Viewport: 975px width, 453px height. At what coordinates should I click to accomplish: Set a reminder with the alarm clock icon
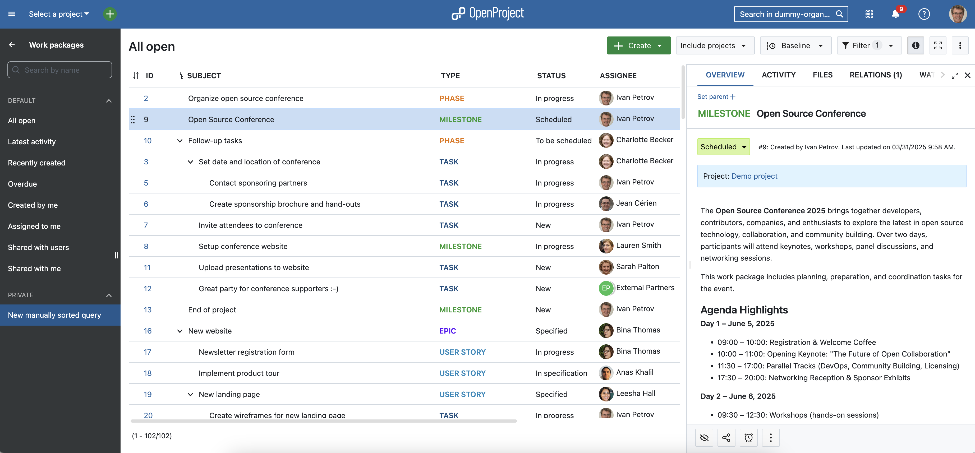pos(748,438)
